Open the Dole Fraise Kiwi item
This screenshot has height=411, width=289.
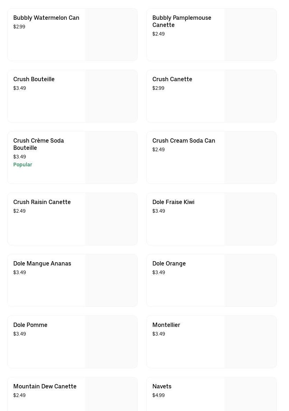(x=173, y=202)
